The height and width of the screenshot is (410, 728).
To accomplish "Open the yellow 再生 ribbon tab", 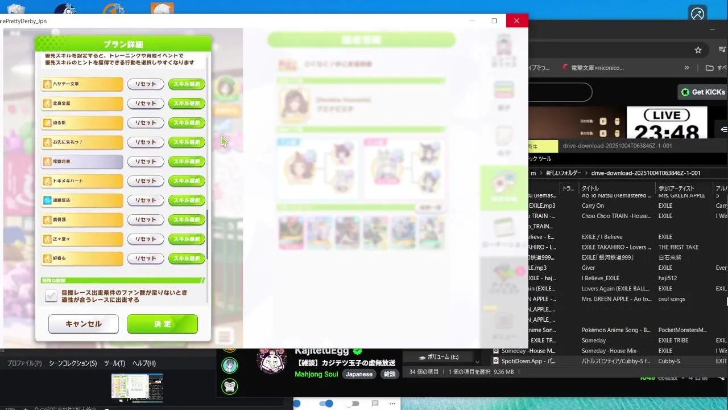I will click(543, 146).
